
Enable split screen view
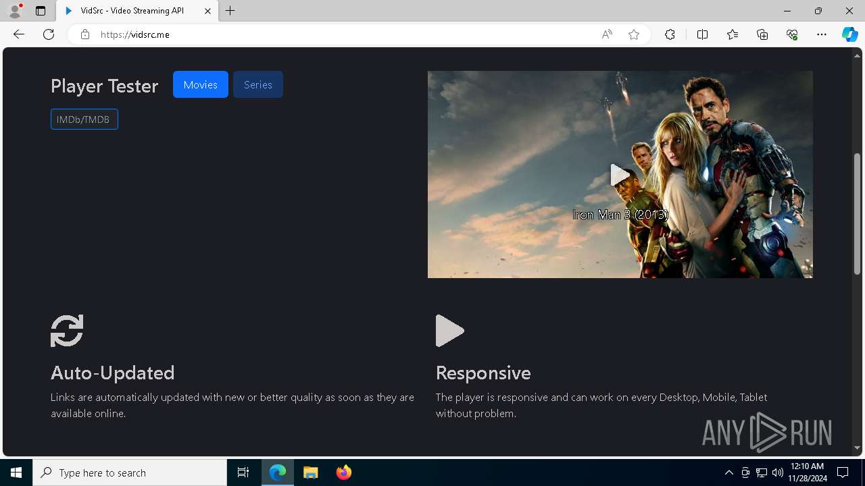(702, 34)
